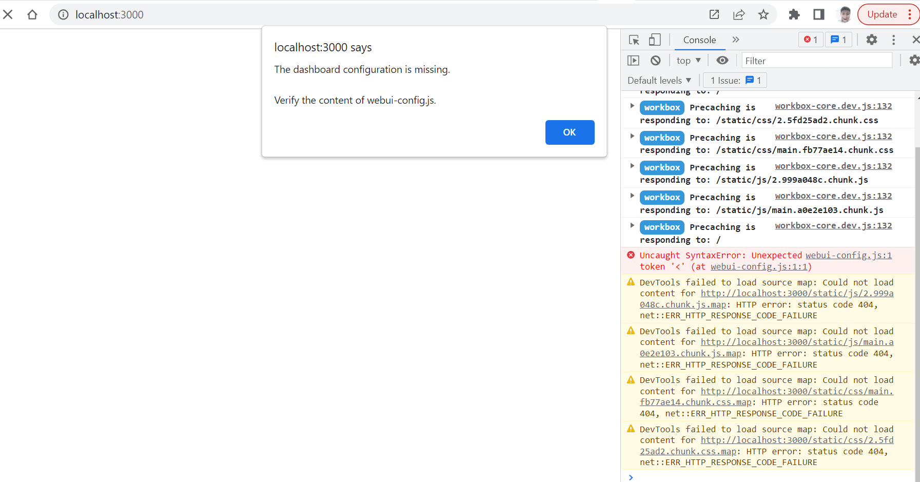Switch to the Console tab

point(699,40)
